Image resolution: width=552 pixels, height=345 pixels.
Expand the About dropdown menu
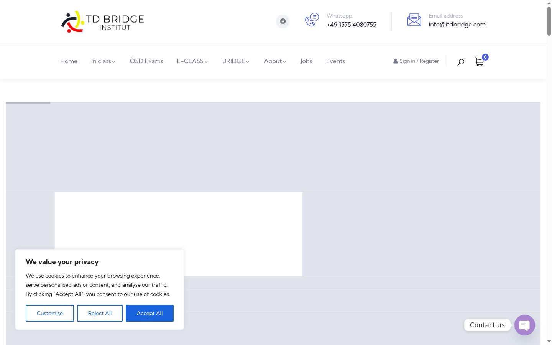point(275,61)
